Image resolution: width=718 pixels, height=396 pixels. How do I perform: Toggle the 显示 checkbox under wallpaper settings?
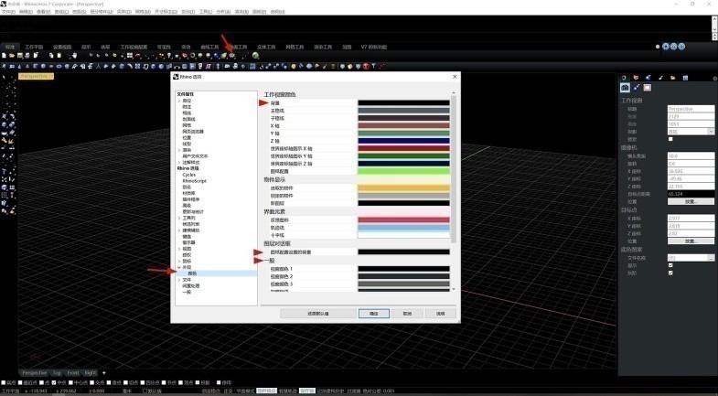pos(670,265)
